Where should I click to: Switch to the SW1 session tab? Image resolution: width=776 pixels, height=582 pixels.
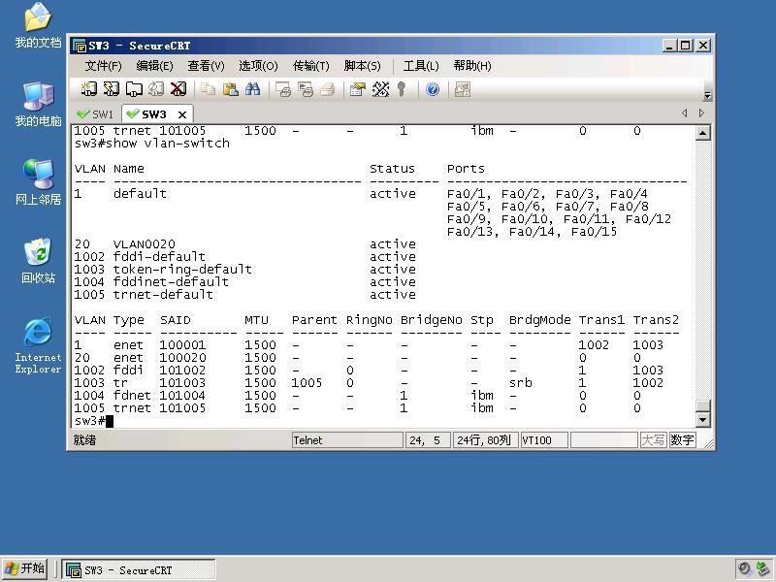point(95,114)
